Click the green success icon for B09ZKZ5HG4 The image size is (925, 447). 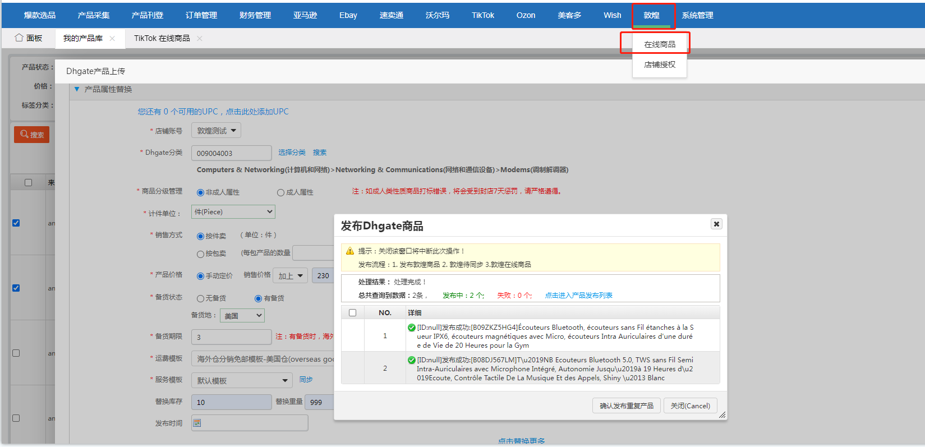click(412, 328)
